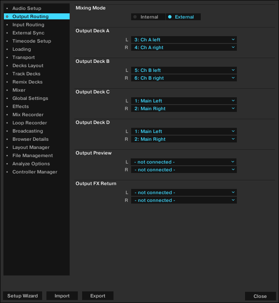Click the Import button
This screenshot has height=303, width=279.
pos(62,296)
